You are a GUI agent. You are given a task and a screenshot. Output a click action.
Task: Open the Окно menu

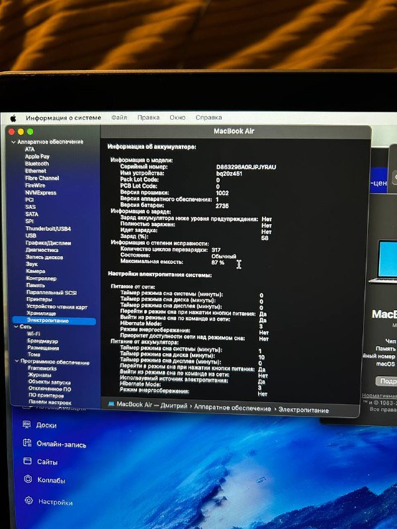177,118
